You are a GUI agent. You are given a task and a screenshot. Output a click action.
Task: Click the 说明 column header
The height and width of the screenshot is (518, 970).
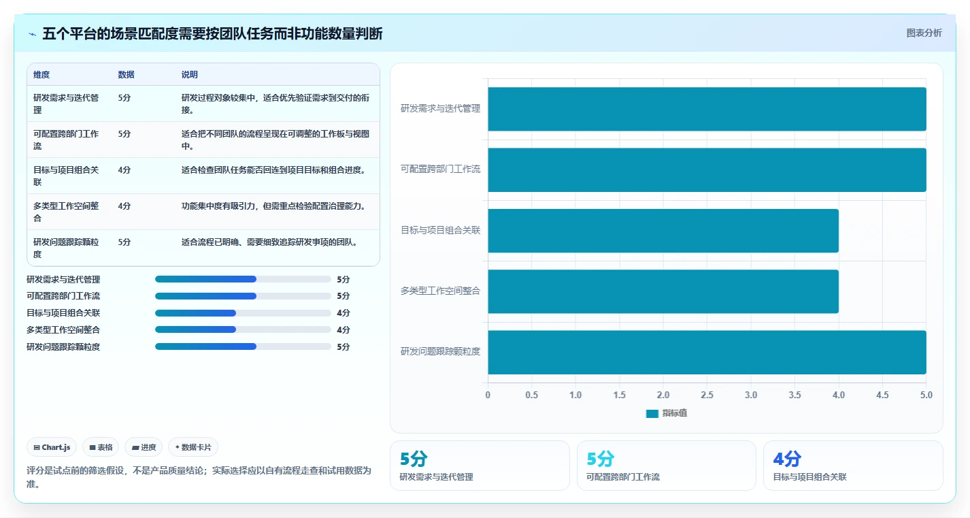click(x=190, y=75)
